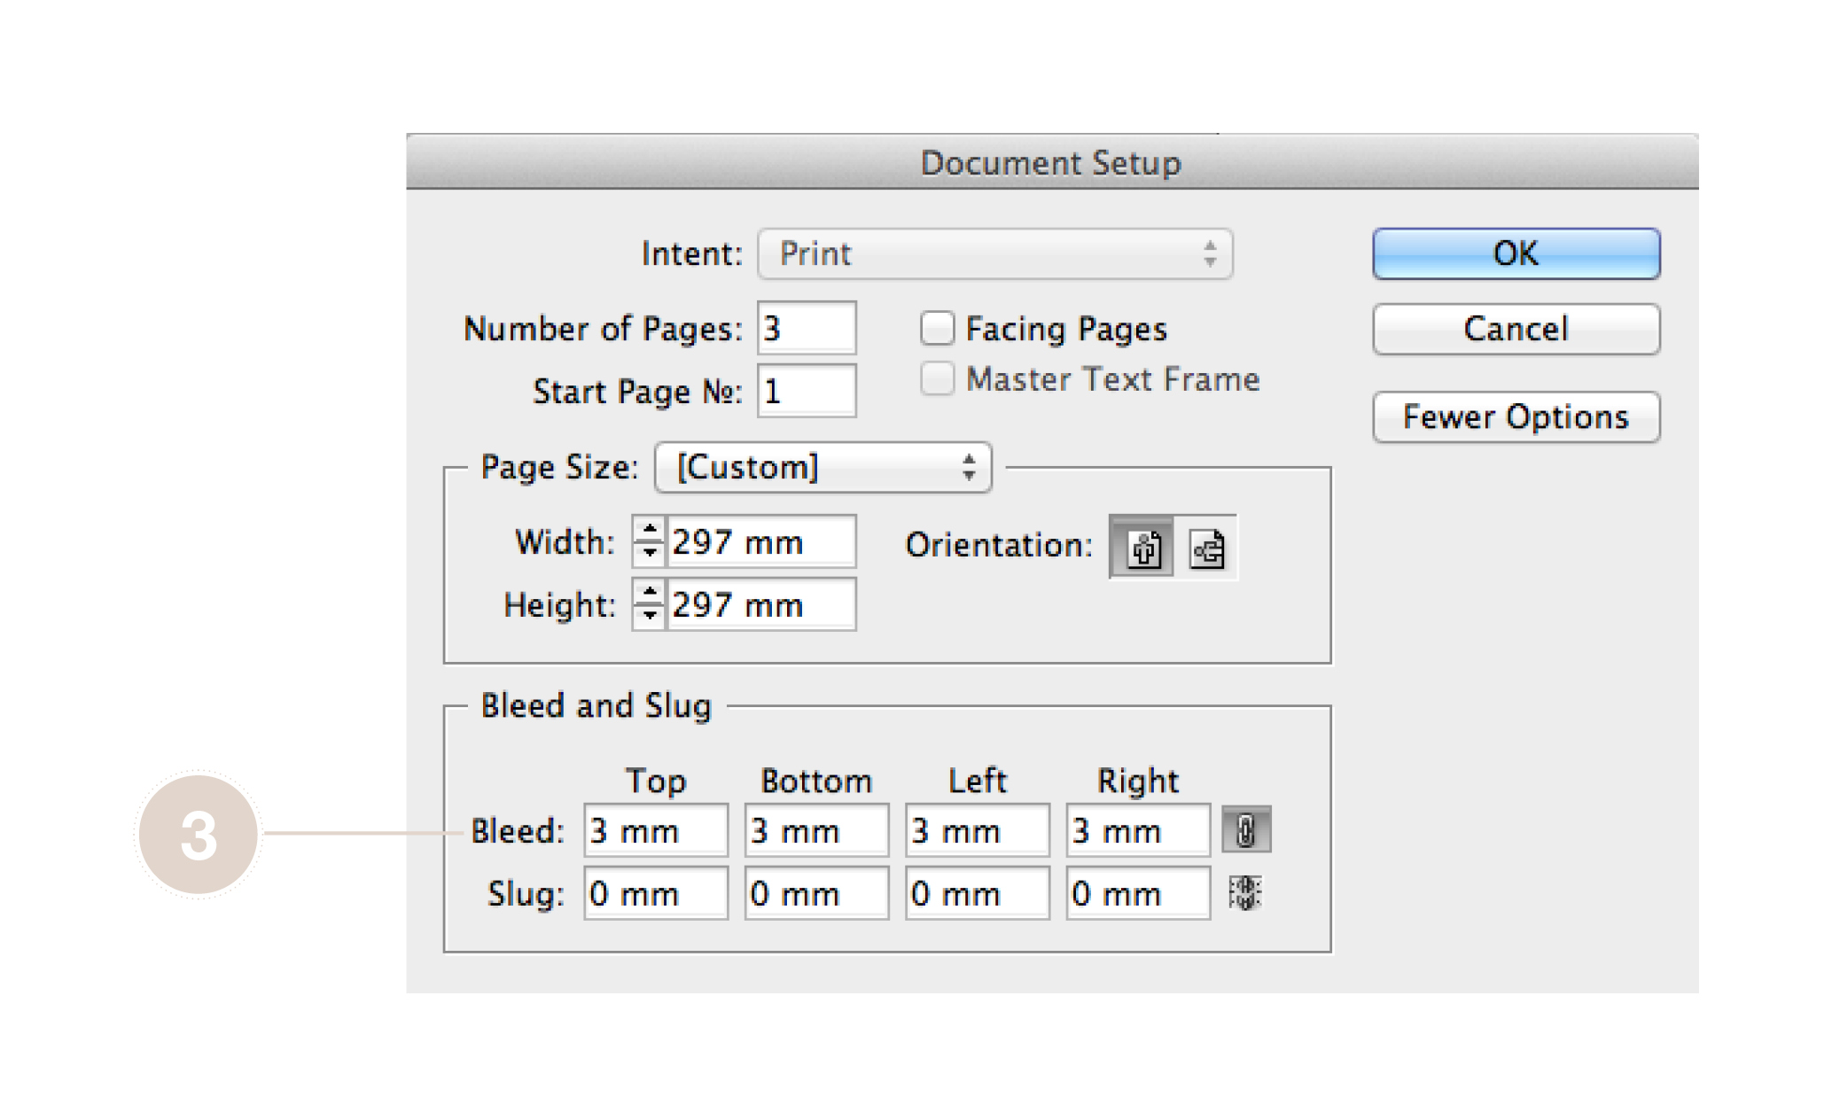Click the Slug Bottom field
The height and width of the screenshot is (1120, 1832).
coord(816,893)
